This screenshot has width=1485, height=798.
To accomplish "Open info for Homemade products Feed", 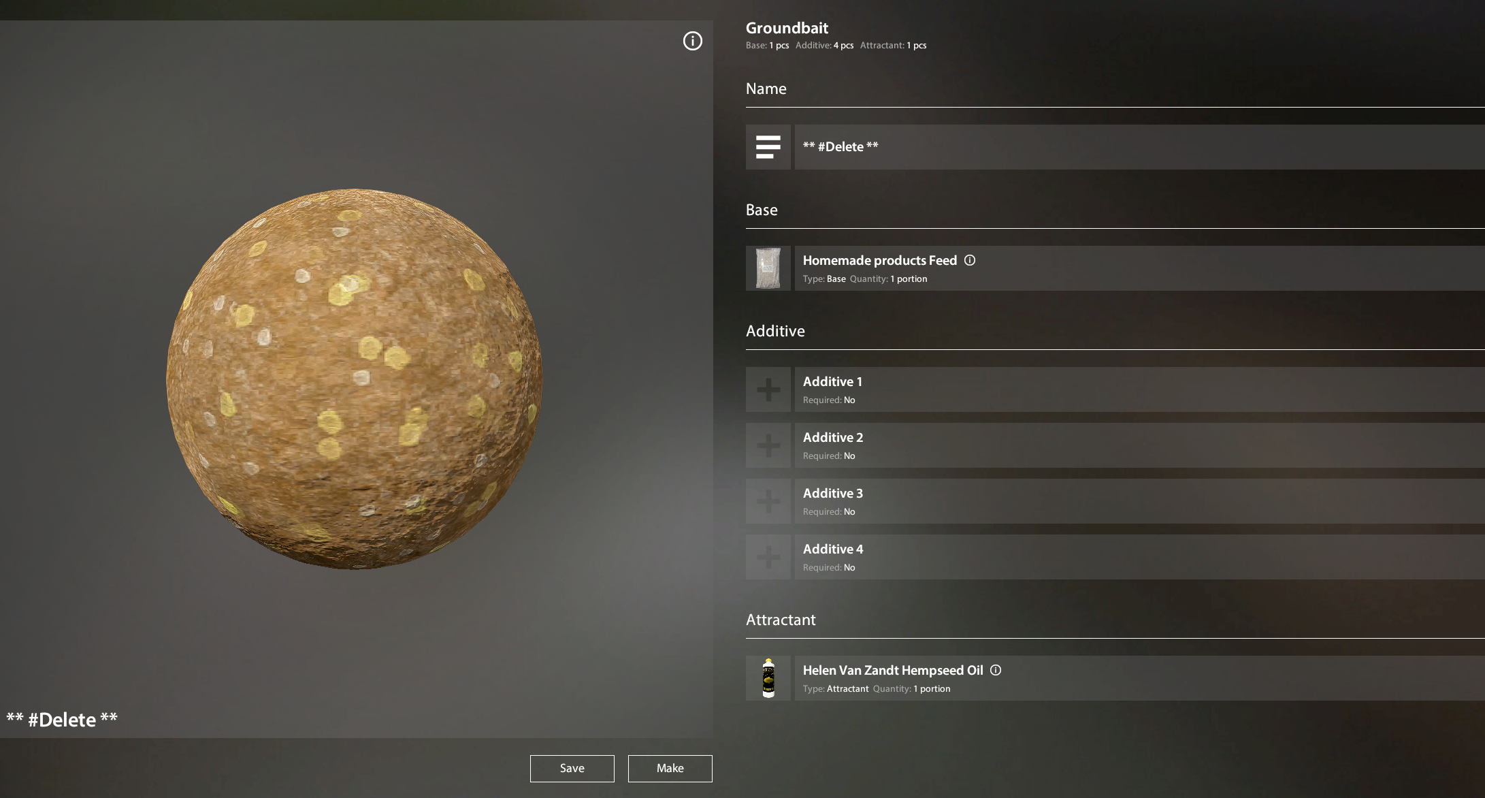I will [x=970, y=260].
